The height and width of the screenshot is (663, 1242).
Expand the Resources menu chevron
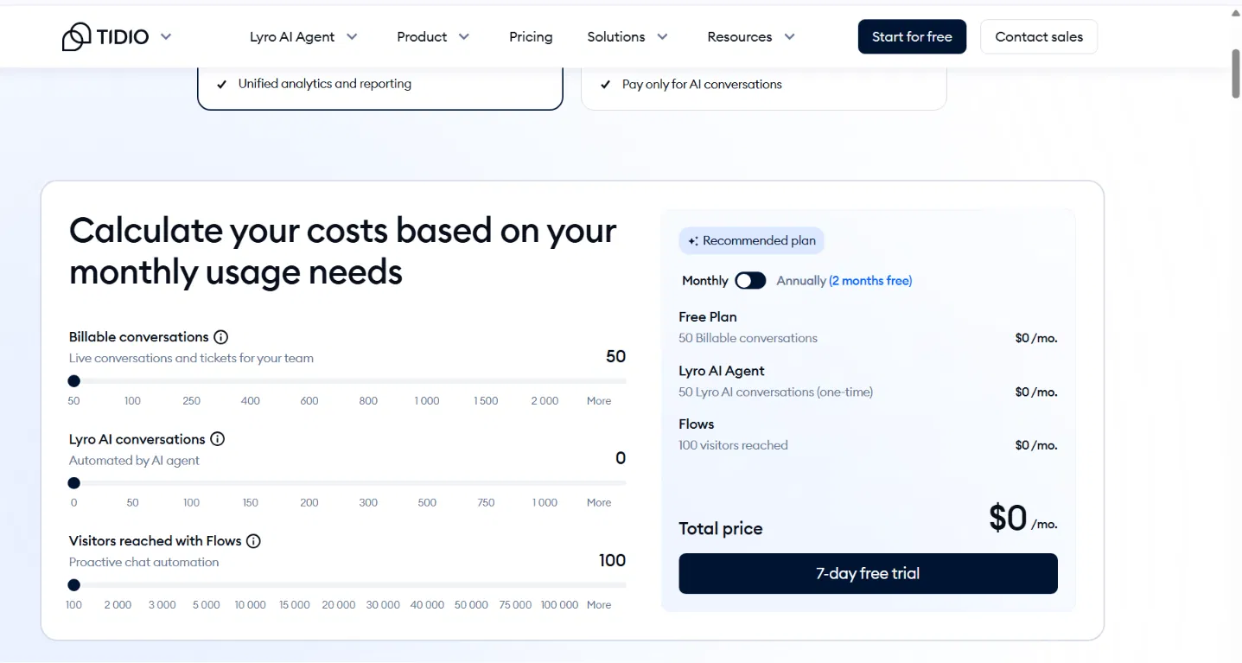(789, 36)
